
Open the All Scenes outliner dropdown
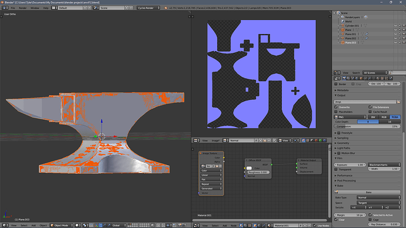point(375,73)
